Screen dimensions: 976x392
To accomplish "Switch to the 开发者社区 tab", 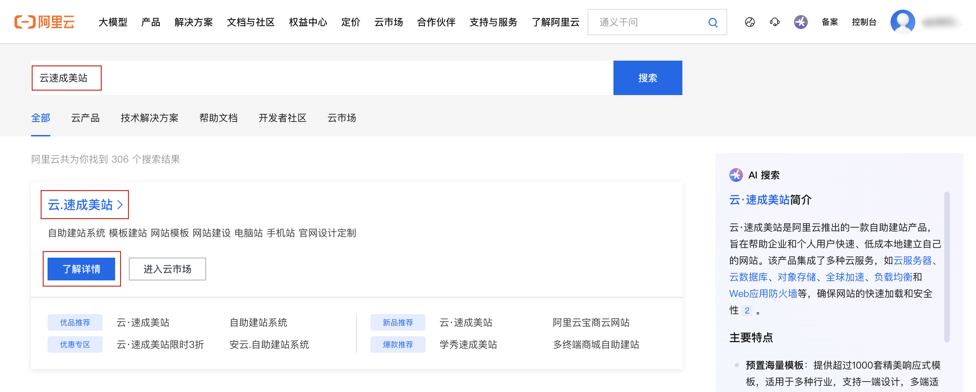I will click(x=283, y=118).
